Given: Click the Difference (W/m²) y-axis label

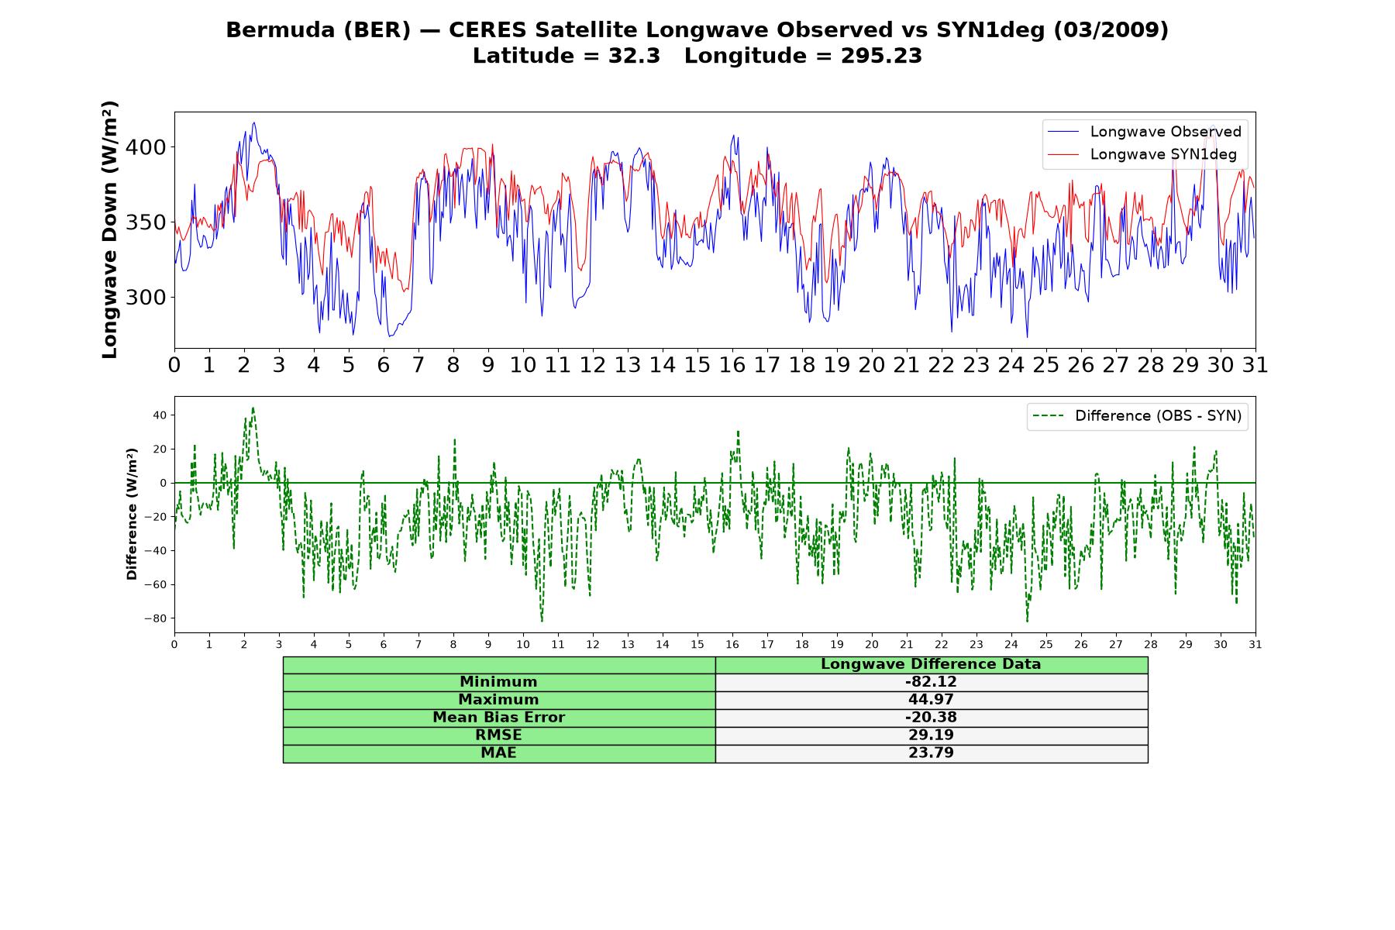Looking at the screenshot, I should [132, 514].
